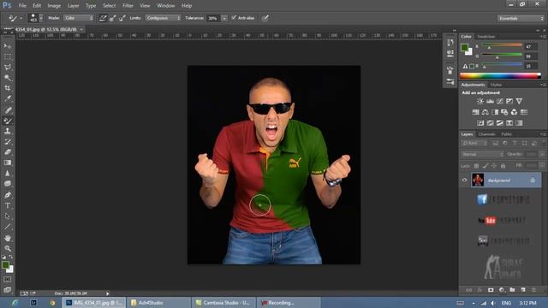Switch to the Channels tab

click(487, 134)
